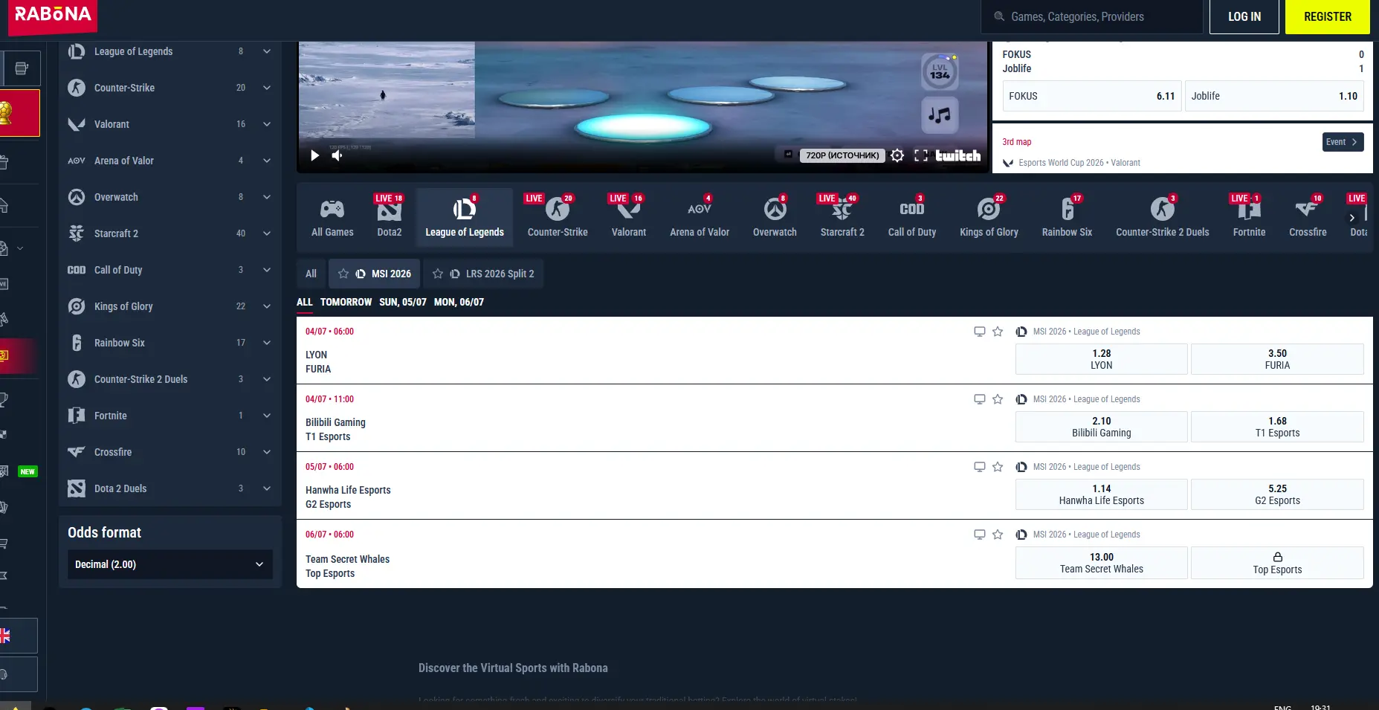
Task: Select Overwatch in the games carousel
Action: (775, 216)
